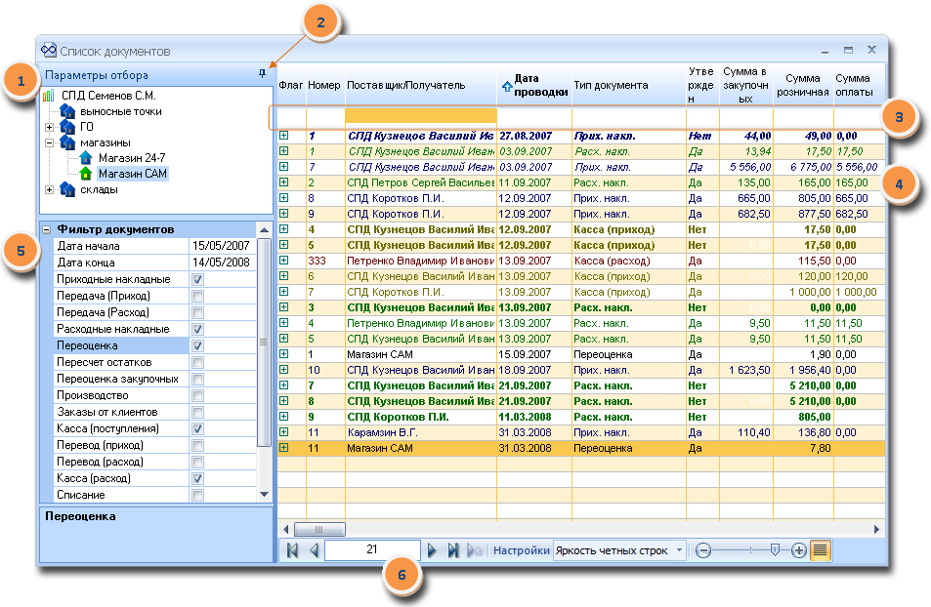Screen dimensions: 931x607
Task: Edit the Дата начала value 15/05/2007
Action: pos(222,246)
